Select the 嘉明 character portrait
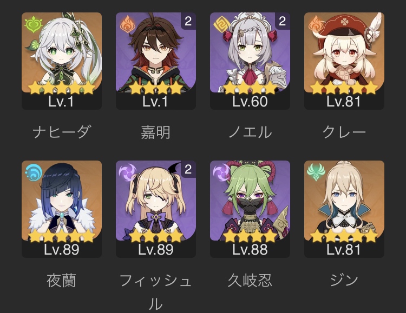Viewport: 406px width, 313px height. point(156,61)
